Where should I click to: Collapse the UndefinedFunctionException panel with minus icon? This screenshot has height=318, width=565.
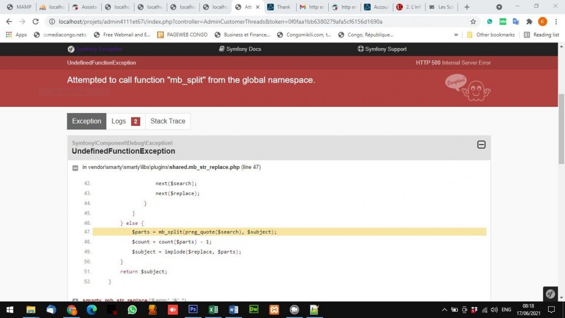[x=481, y=145]
